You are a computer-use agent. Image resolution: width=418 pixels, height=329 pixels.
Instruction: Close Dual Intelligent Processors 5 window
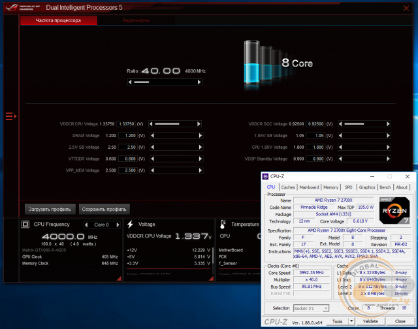point(406,8)
